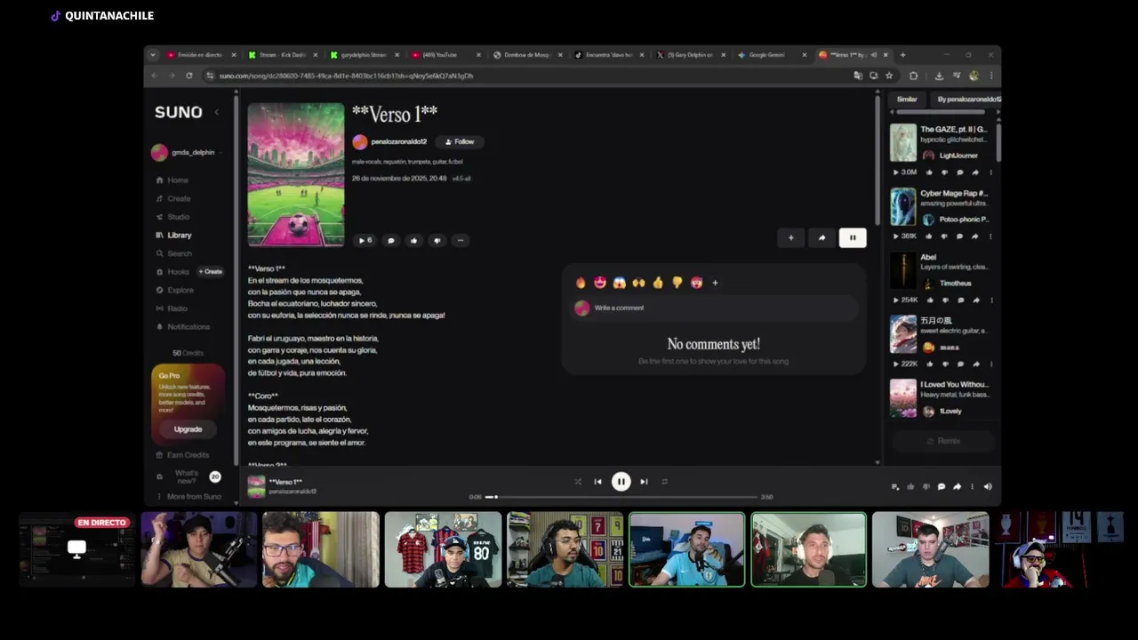Image resolution: width=1138 pixels, height=640 pixels.
Task: Open Home in Suno sidebar
Action: point(172,180)
